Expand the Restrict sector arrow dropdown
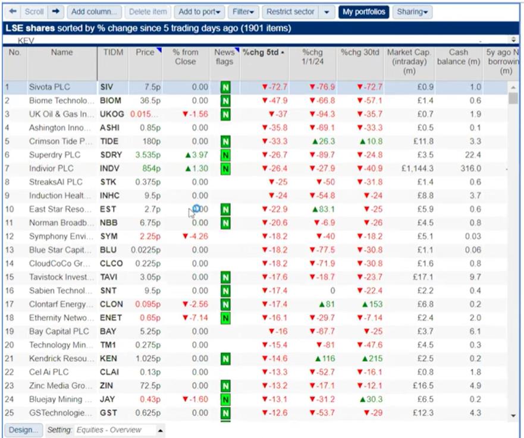 327,12
